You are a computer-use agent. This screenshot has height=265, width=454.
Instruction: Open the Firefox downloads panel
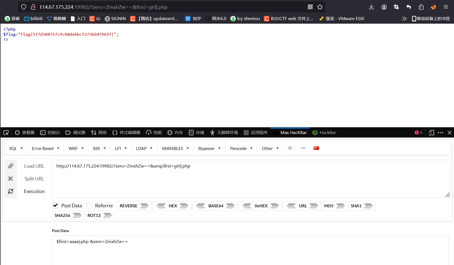pyautogui.click(x=372, y=7)
